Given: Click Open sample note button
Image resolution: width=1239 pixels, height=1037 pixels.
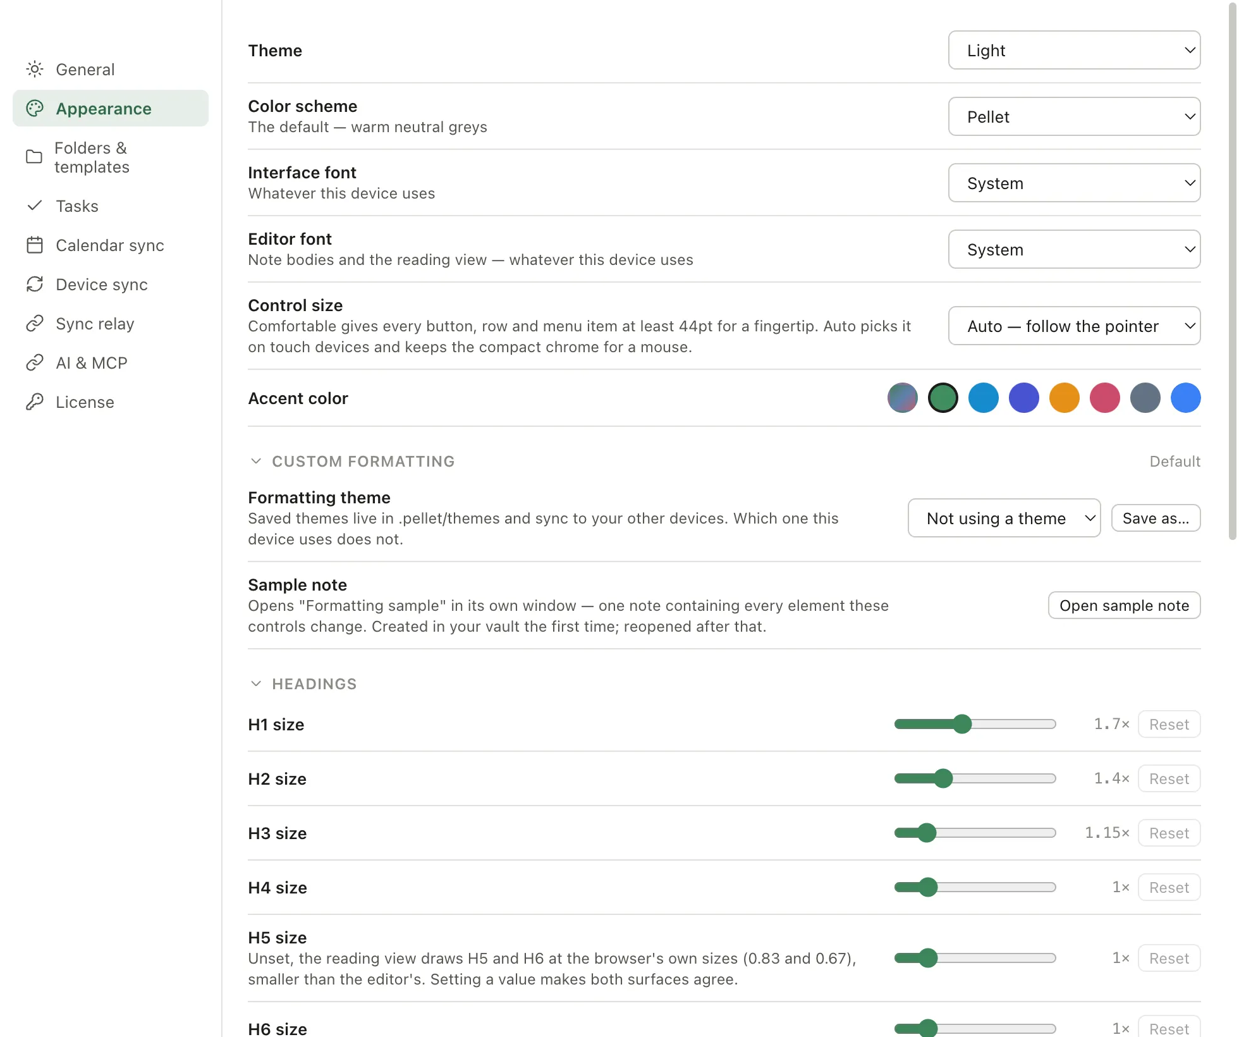Looking at the screenshot, I should 1124,606.
